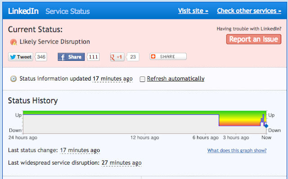Viewport: 288px width, 179px height.
Task: Click the LinkedIn title in header
Action: tap(23, 11)
